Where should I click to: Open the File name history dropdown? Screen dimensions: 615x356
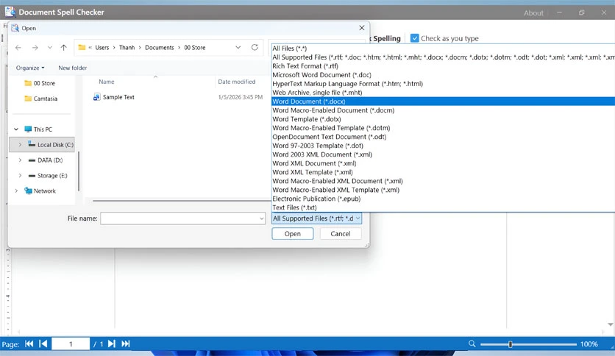pyautogui.click(x=262, y=218)
